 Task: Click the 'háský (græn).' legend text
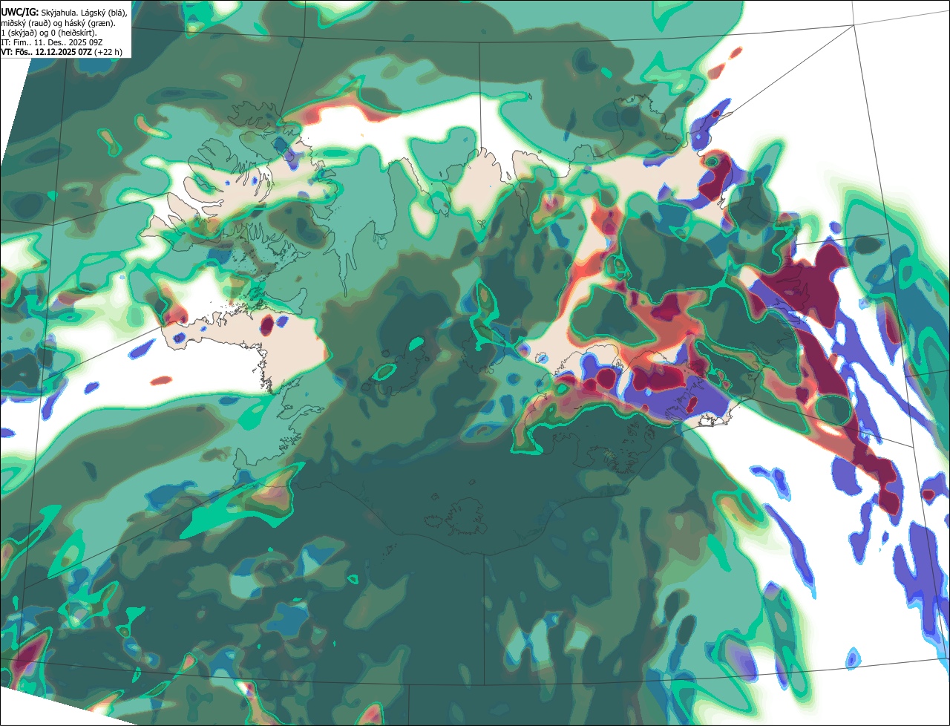point(90,24)
